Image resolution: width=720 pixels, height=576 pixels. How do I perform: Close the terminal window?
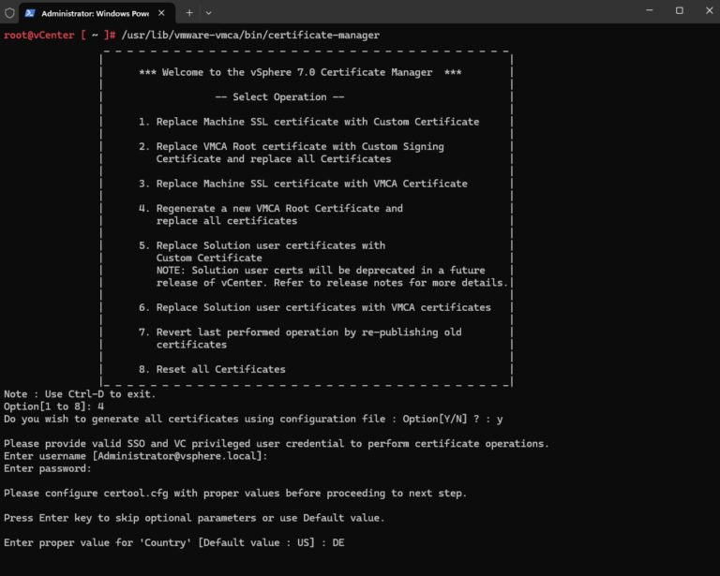point(709,10)
